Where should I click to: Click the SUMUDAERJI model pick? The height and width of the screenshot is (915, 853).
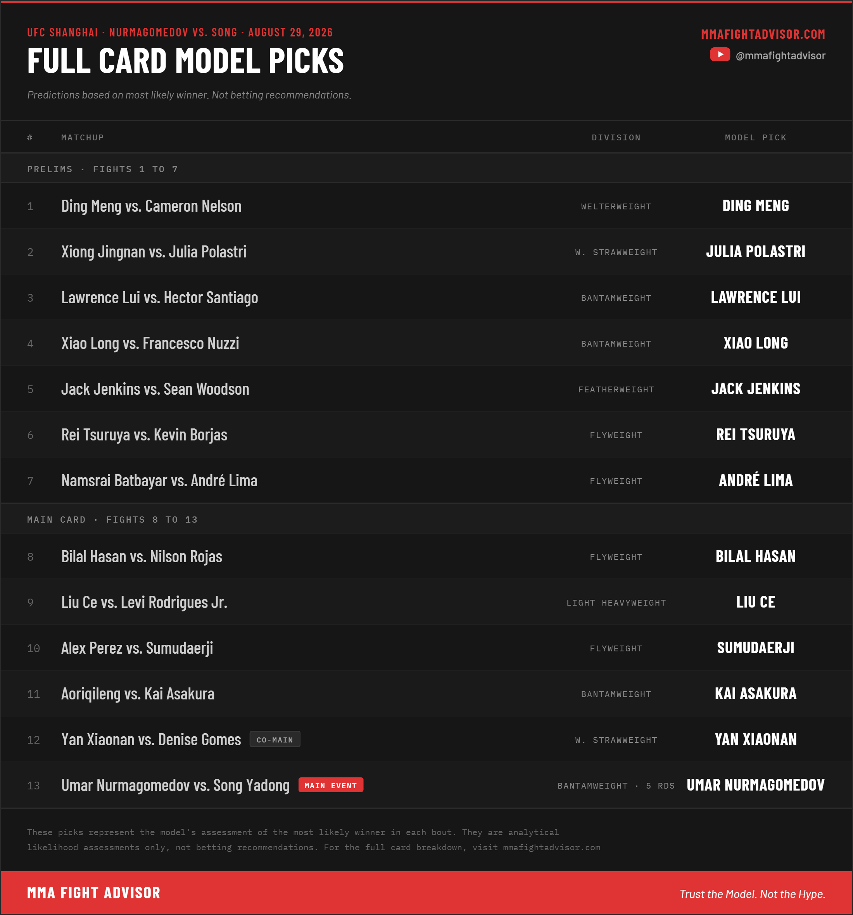point(755,648)
